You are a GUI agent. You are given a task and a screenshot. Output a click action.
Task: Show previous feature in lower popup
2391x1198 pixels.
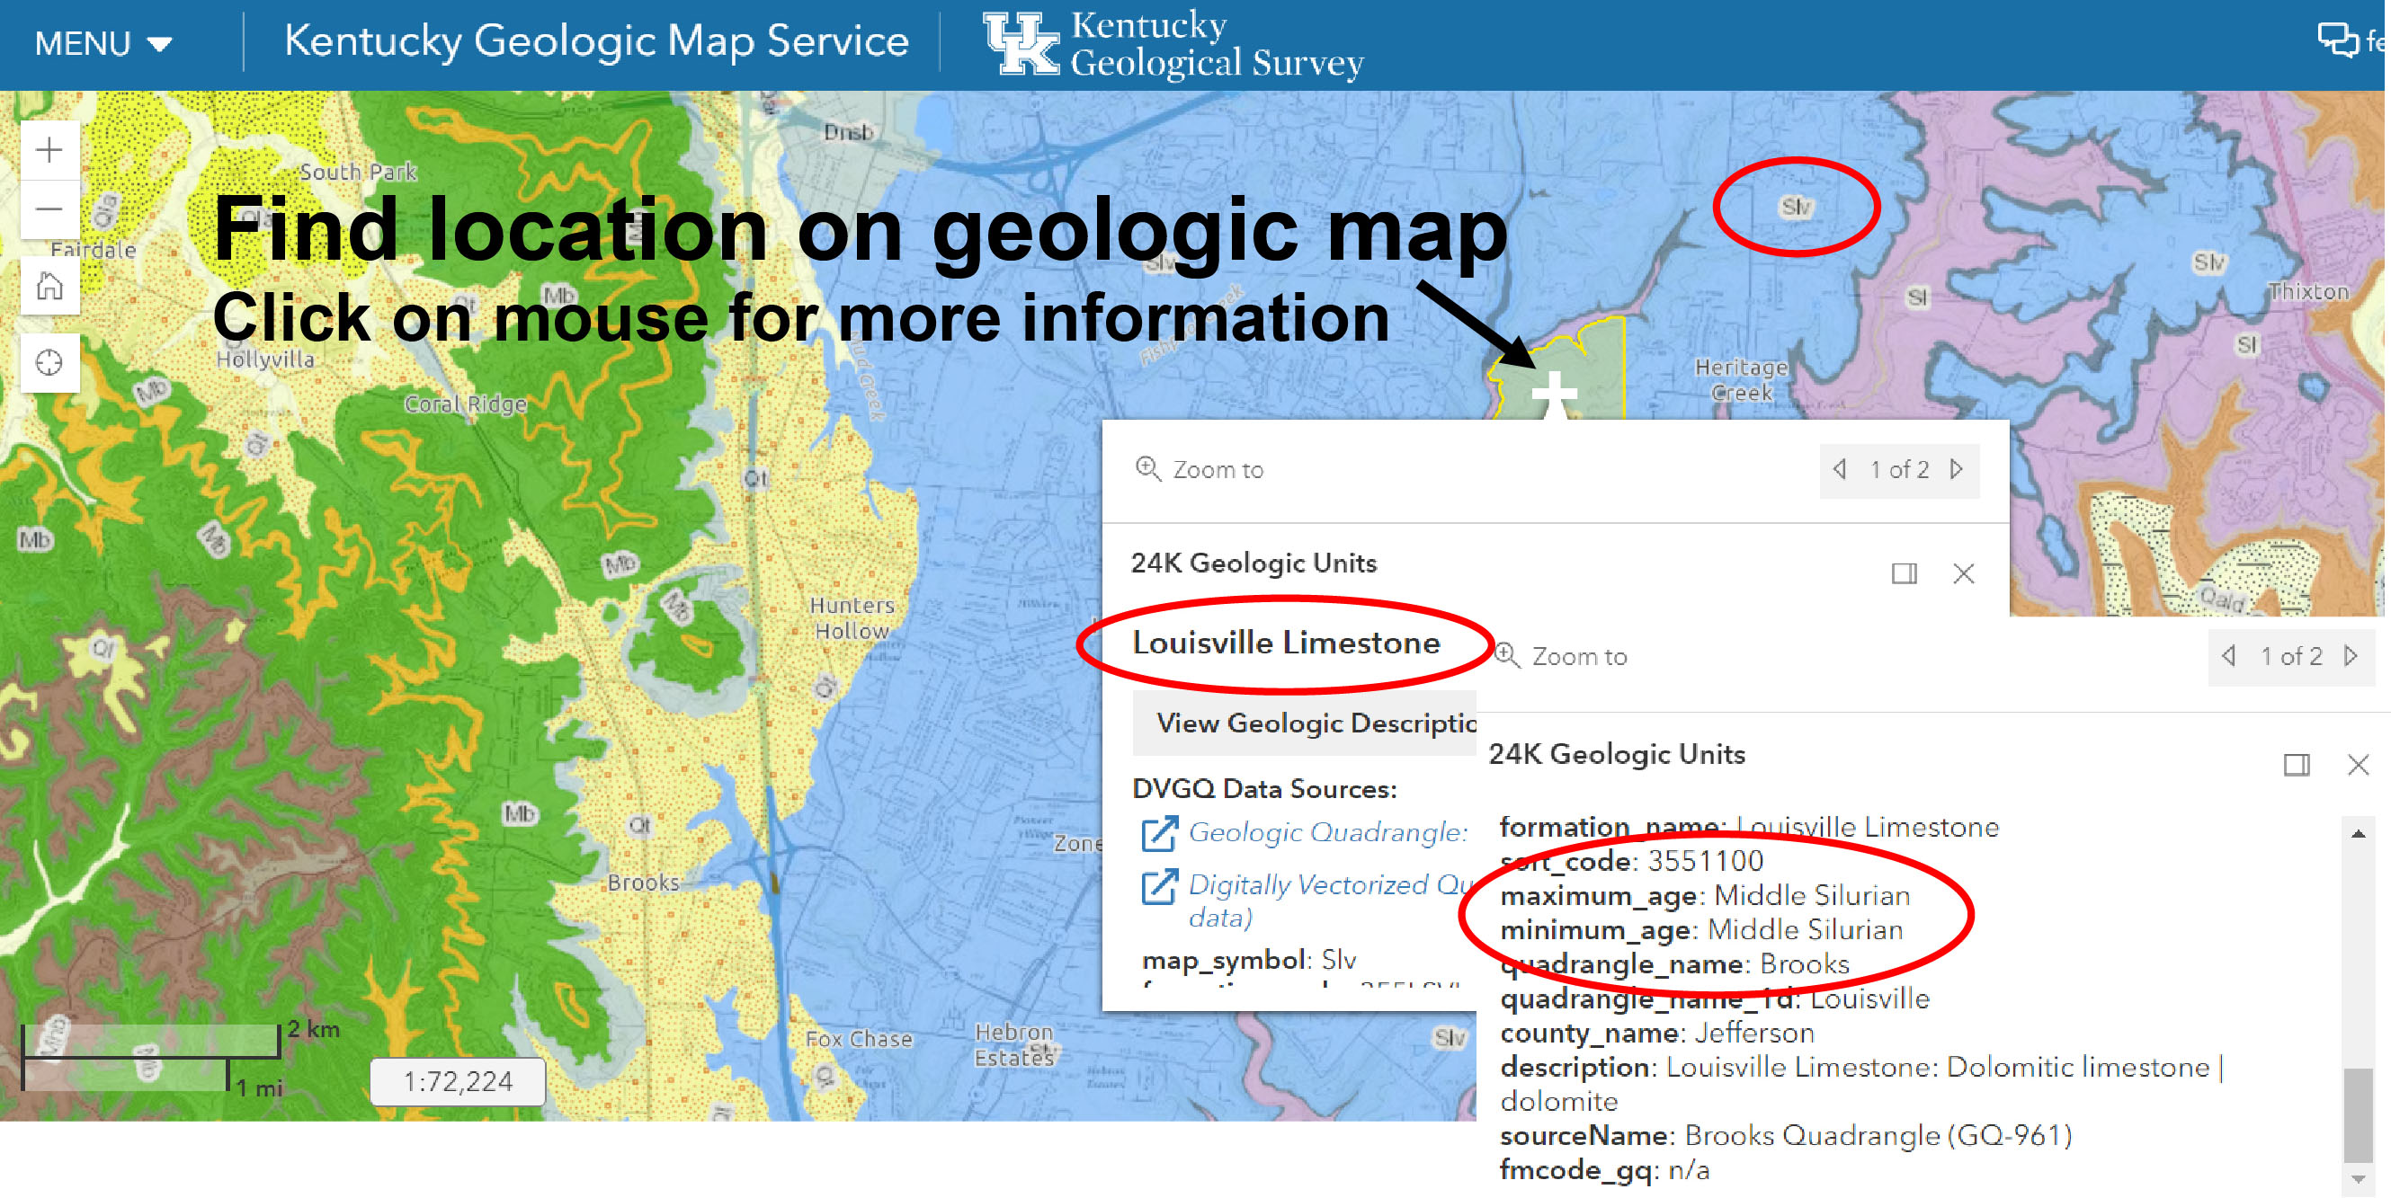(x=2228, y=656)
